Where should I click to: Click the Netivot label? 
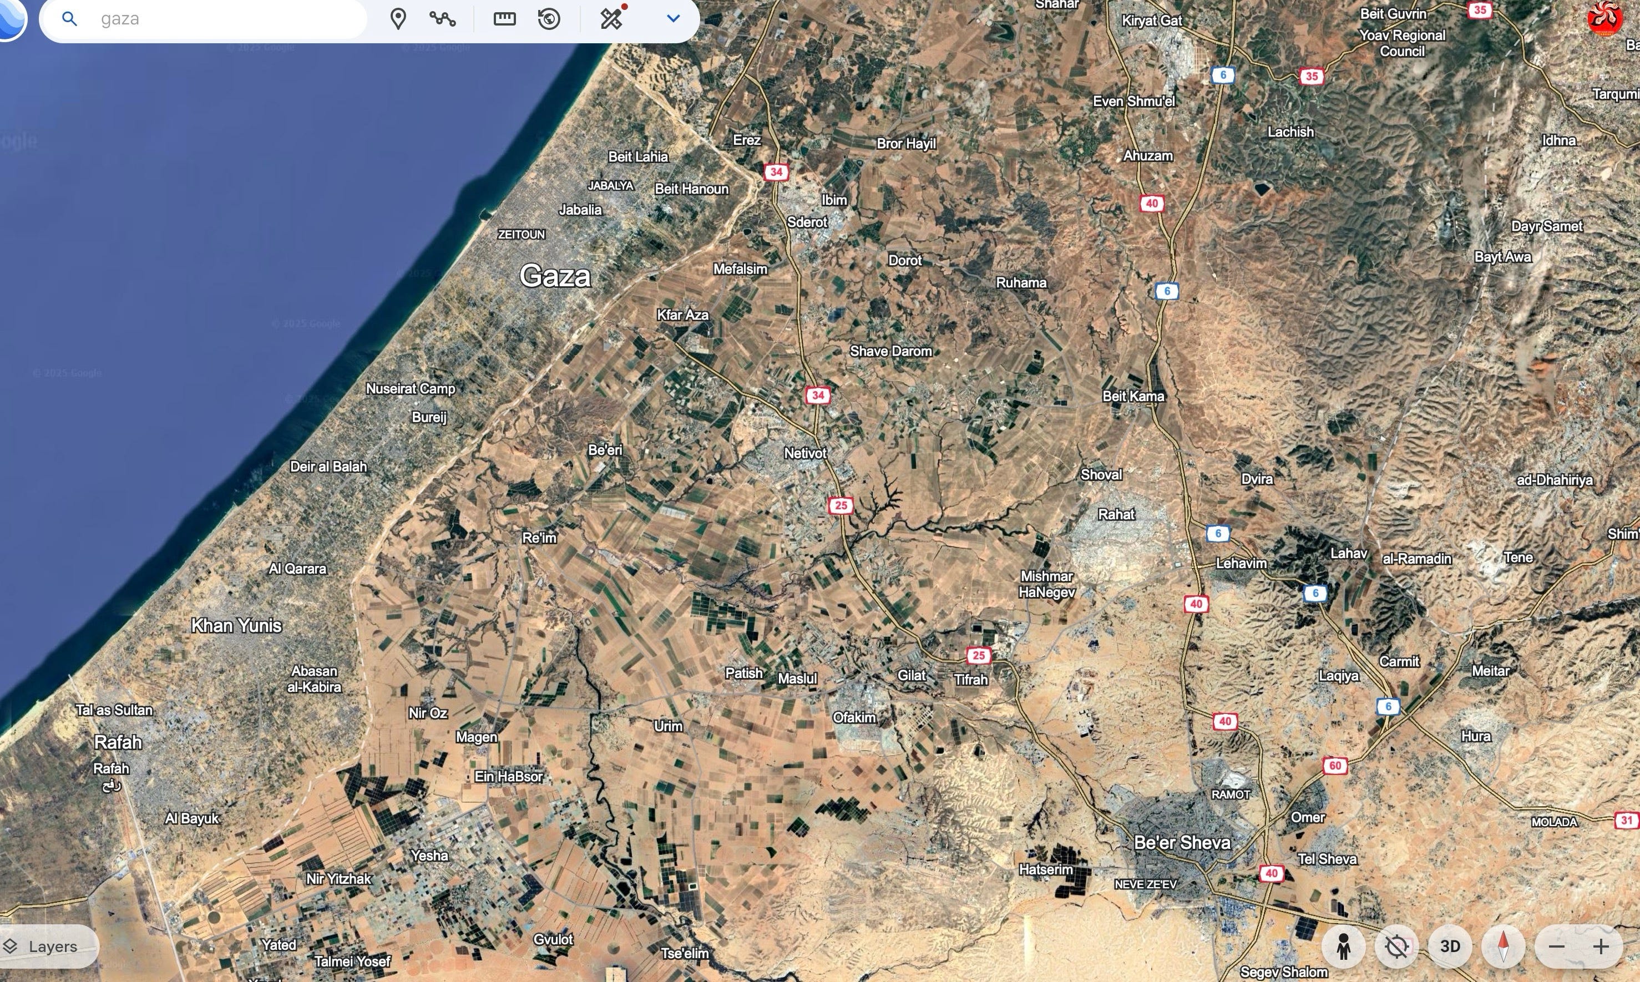tap(805, 453)
